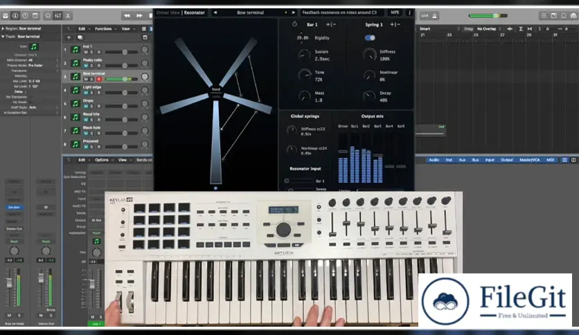Click the track icon of Peaky cello
This screenshot has height=335, width=579.
tap(75, 63)
